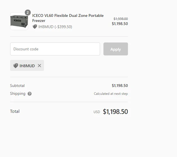Screen dimensions: 177x157
Task: Click the Shipping label text
Action: [x=17, y=93]
